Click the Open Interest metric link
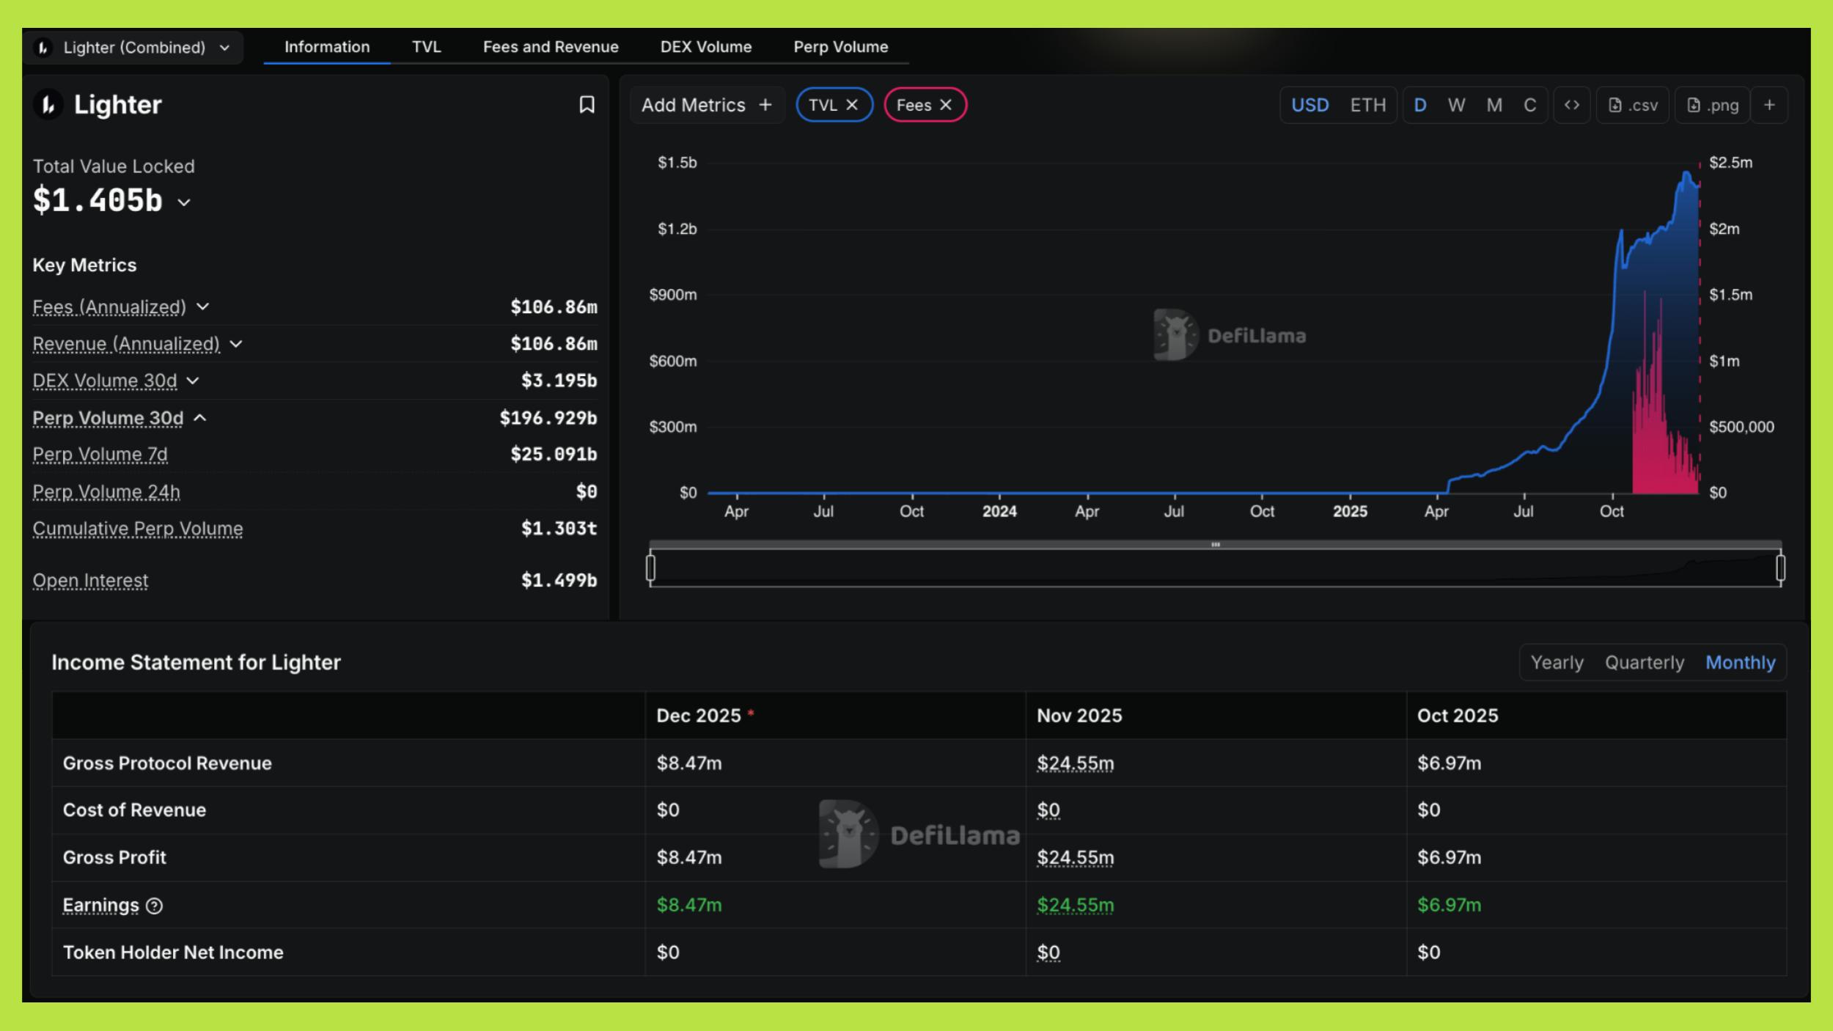 pyautogui.click(x=90, y=580)
